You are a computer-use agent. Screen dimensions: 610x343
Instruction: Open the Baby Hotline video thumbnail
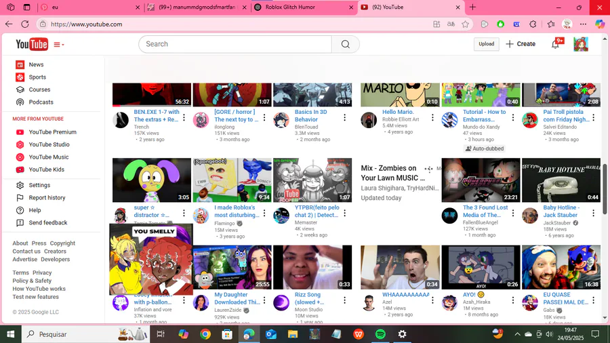[561, 180]
